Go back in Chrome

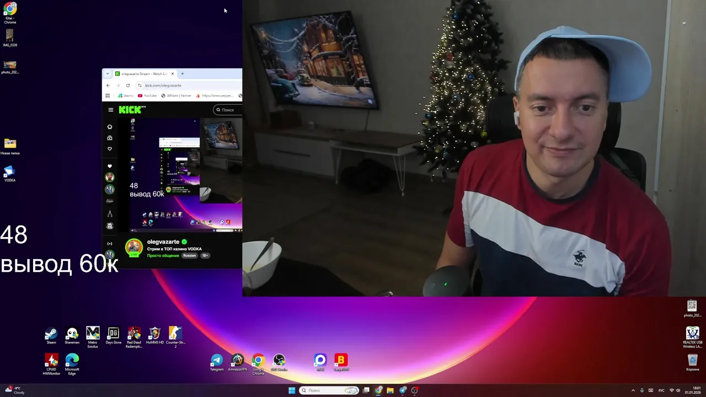(x=108, y=85)
